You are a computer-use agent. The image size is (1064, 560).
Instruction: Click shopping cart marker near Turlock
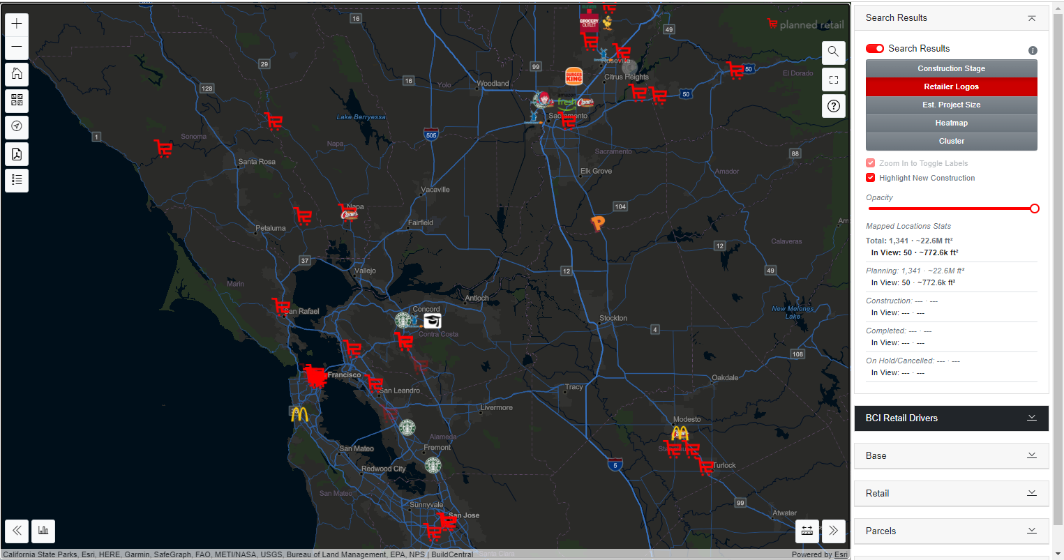click(x=705, y=466)
